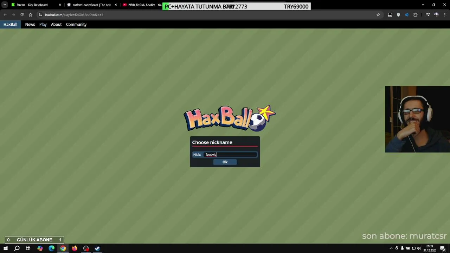This screenshot has height=253, width=450.
Task: Open Firefox from the taskbar
Action: click(x=75, y=248)
